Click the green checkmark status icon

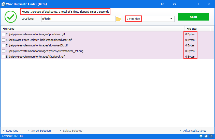point(11,17)
